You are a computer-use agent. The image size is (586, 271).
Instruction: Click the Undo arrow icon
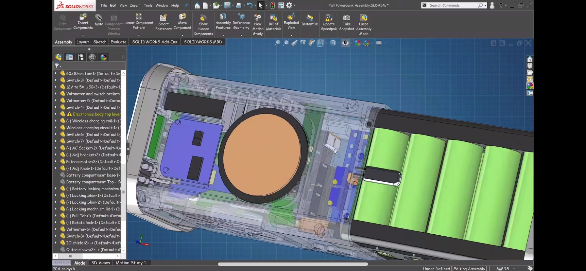point(250,5)
